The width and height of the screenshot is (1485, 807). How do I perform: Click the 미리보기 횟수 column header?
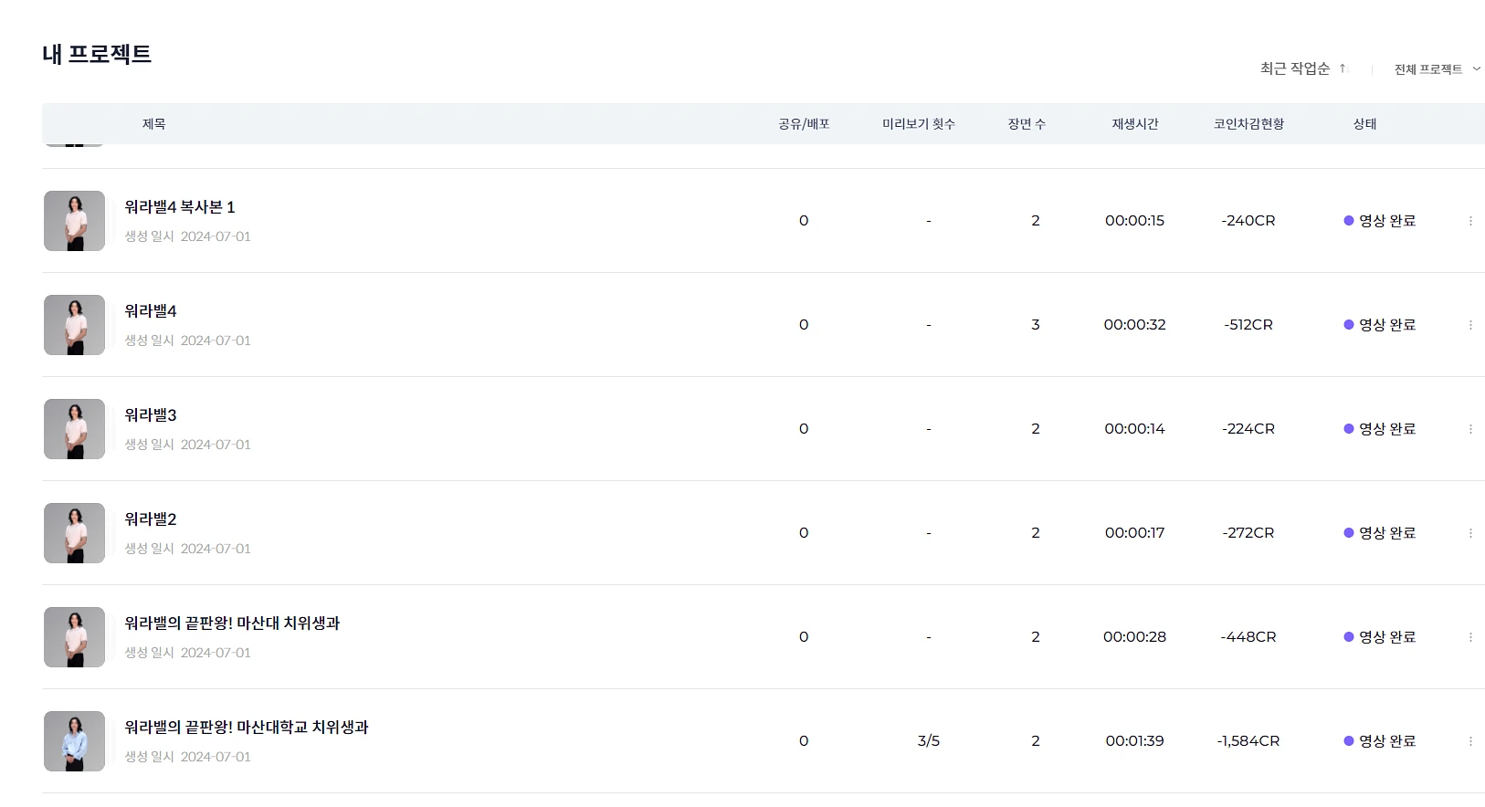pyautogui.click(x=919, y=124)
